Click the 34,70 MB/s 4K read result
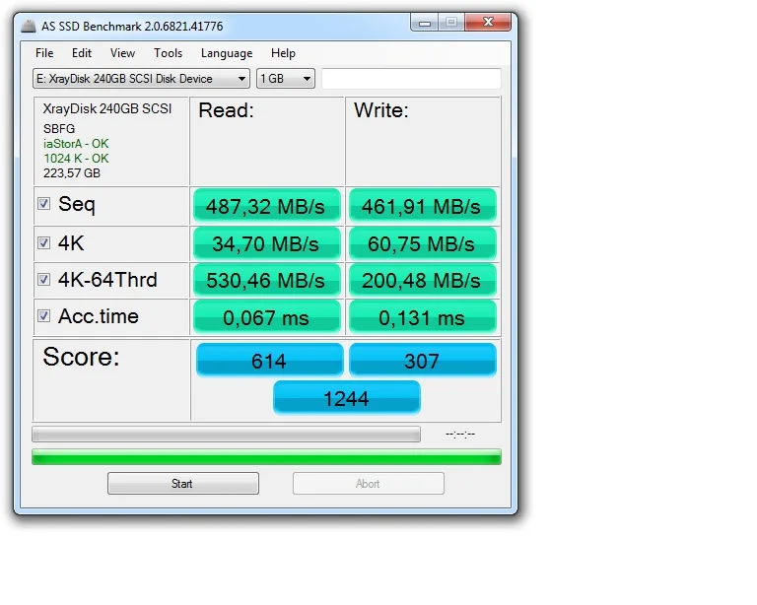This screenshot has height=605, width=757. (267, 243)
